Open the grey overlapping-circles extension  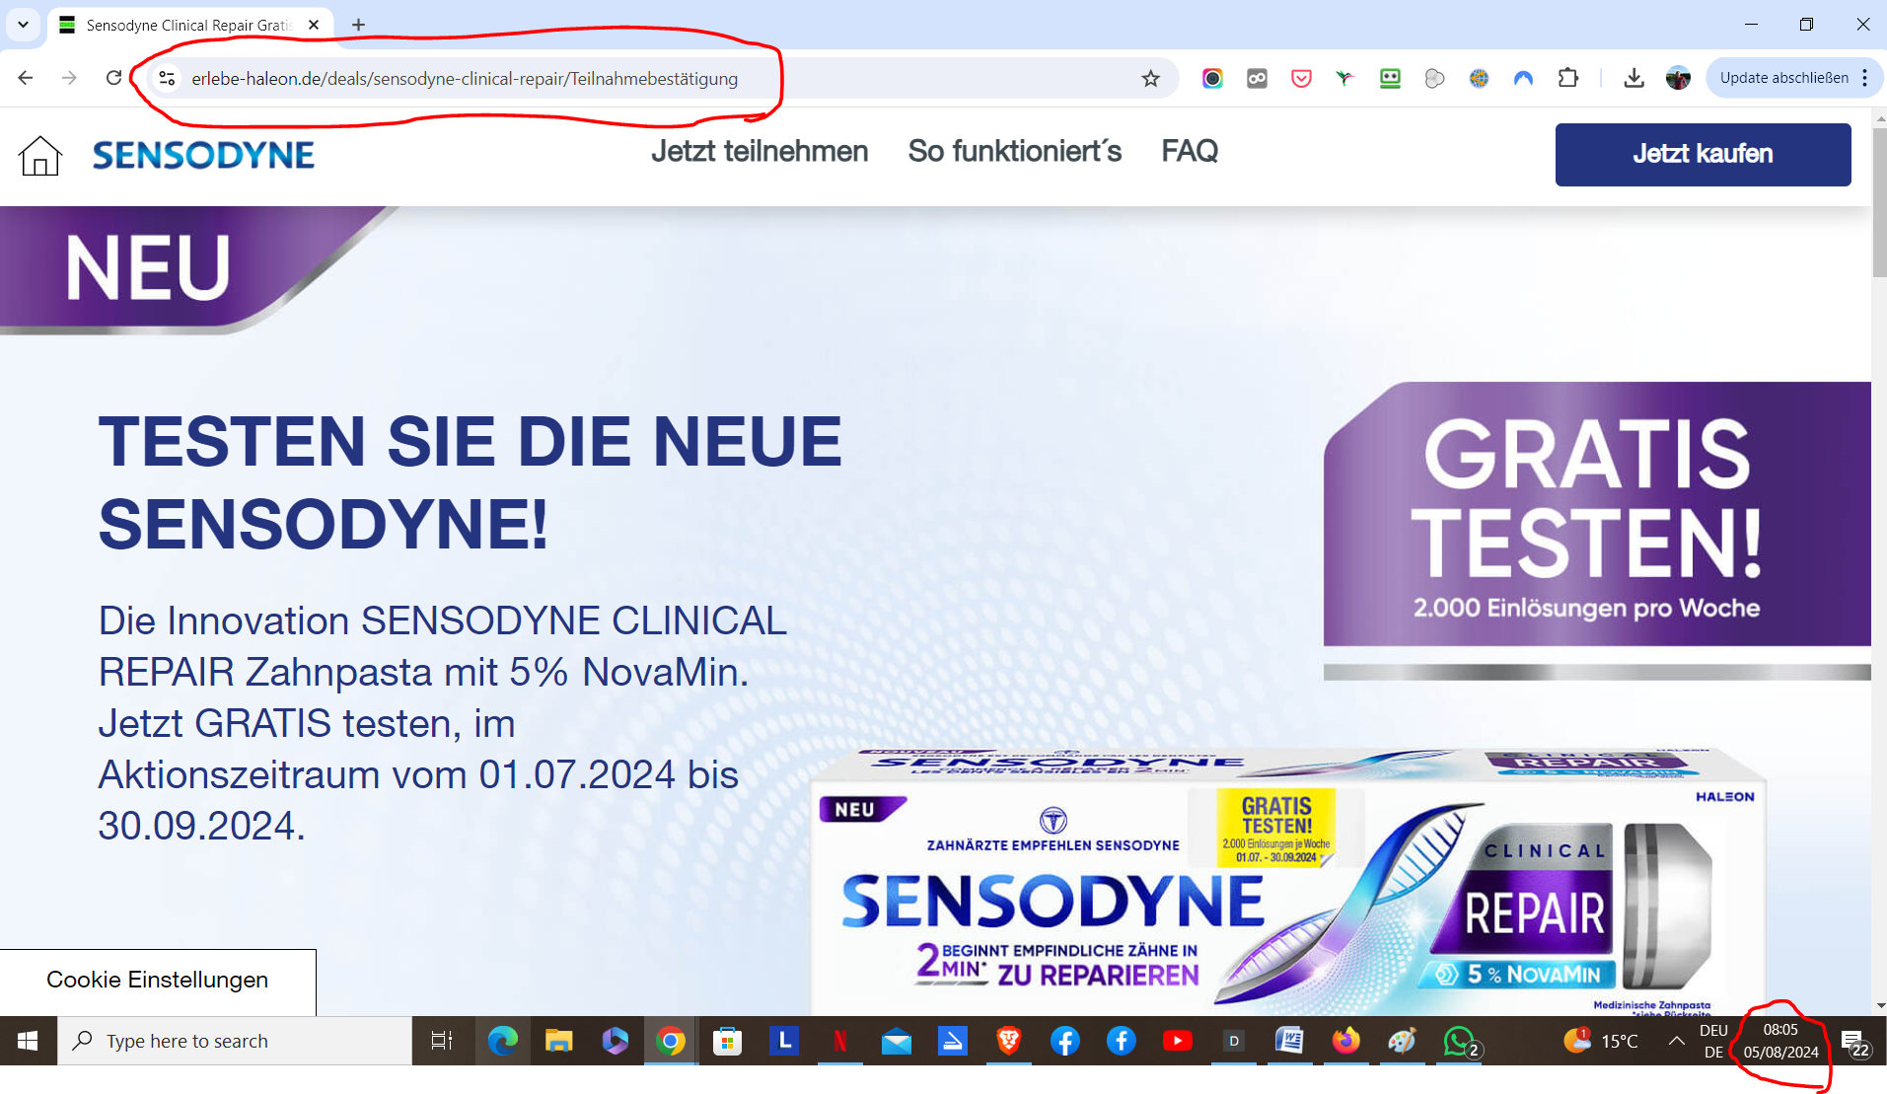(x=1434, y=78)
